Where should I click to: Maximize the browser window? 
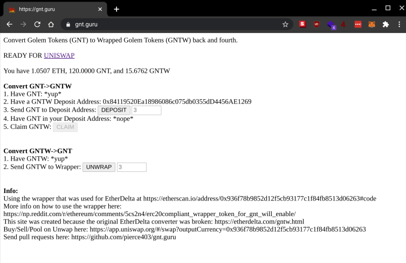pos(388,8)
